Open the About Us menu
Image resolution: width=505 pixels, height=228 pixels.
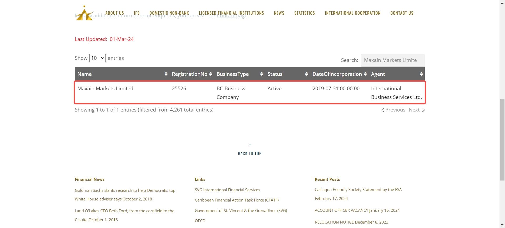coord(115,13)
